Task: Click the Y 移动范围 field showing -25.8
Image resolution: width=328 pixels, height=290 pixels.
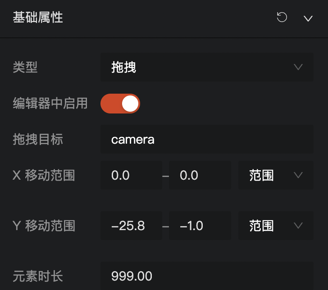Action: click(132, 226)
